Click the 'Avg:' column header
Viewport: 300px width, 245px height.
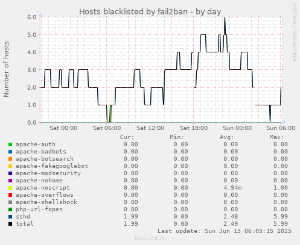pyautogui.click(x=227, y=137)
